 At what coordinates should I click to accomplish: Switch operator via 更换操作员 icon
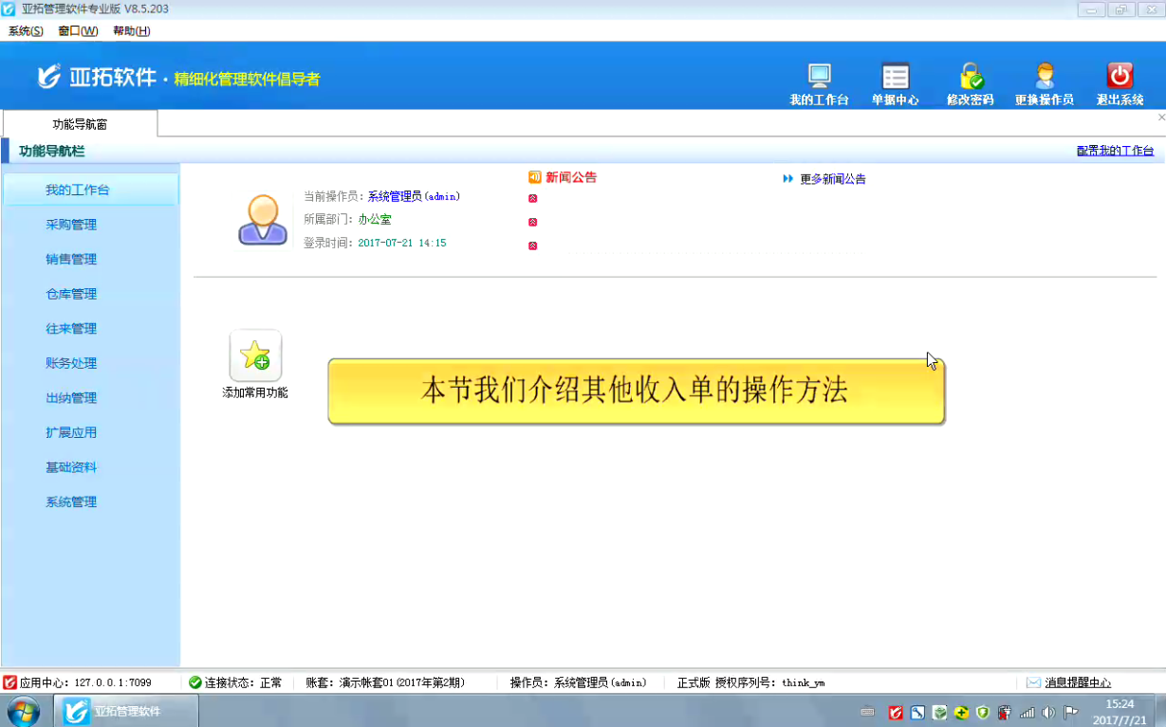coord(1044,78)
